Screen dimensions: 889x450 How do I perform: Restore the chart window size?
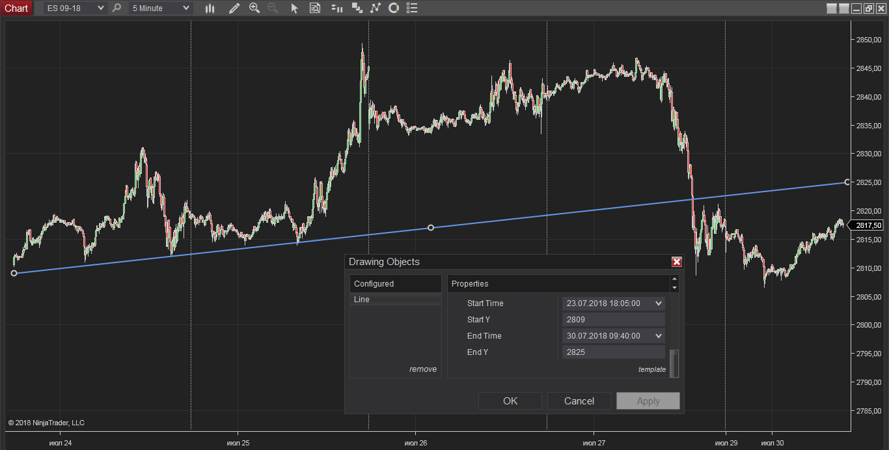(x=869, y=8)
